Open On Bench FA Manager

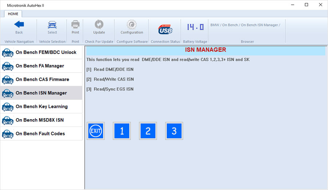coord(41,66)
